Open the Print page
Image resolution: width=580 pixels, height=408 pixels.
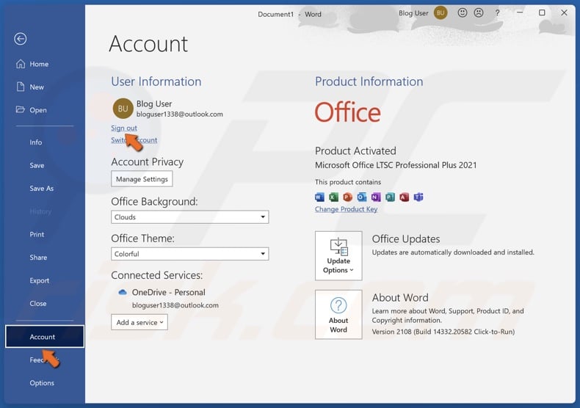point(37,234)
